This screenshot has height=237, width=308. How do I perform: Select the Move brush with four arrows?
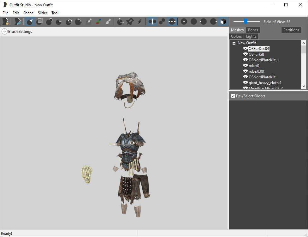[x=68, y=21]
